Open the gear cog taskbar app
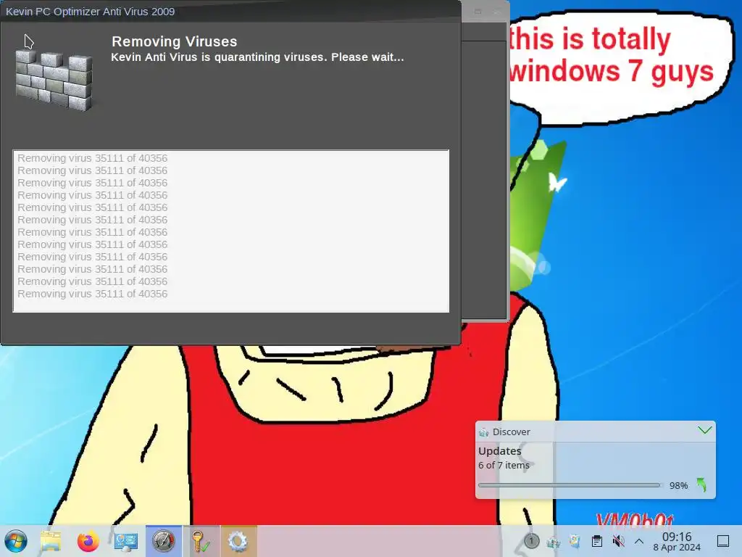The width and height of the screenshot is (742, 557). (x=238, y=541)
